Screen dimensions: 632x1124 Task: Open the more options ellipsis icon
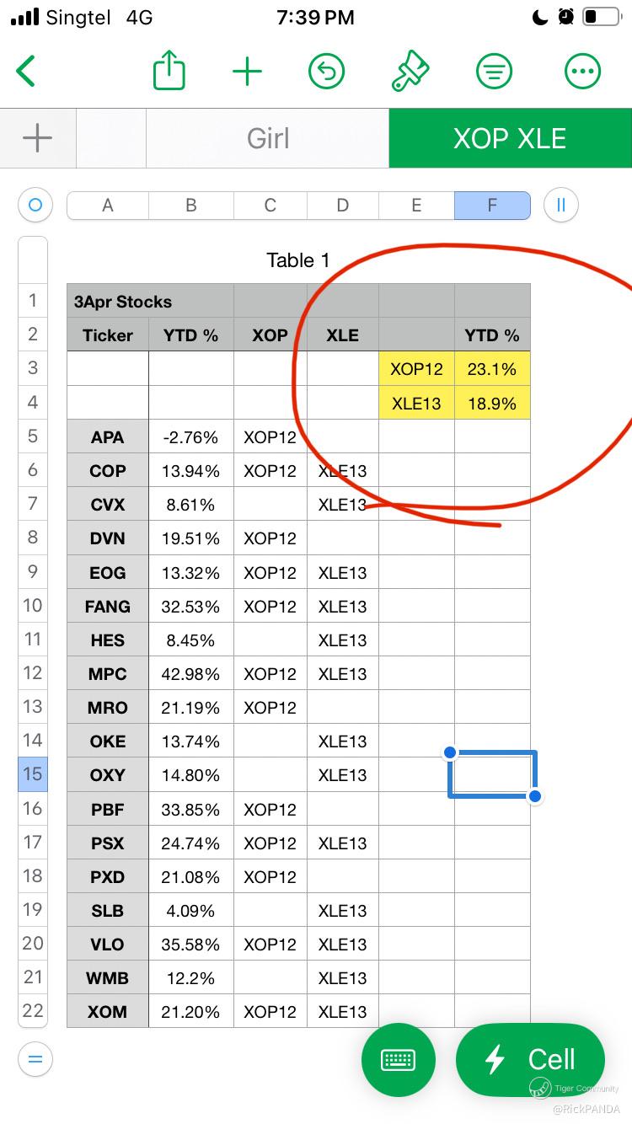(x=582, y=72)
